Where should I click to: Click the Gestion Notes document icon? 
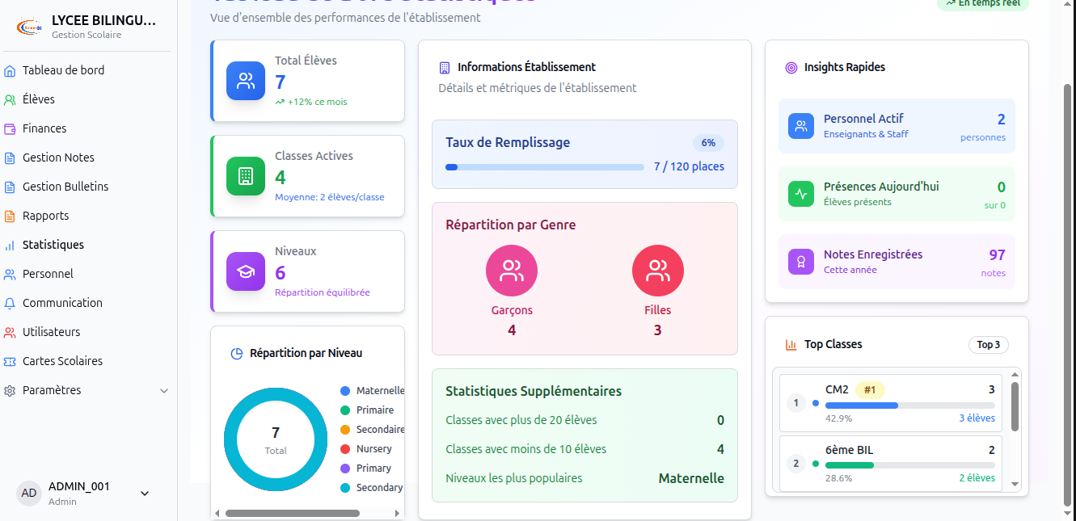pyautogui.click(x=10, y=158)
